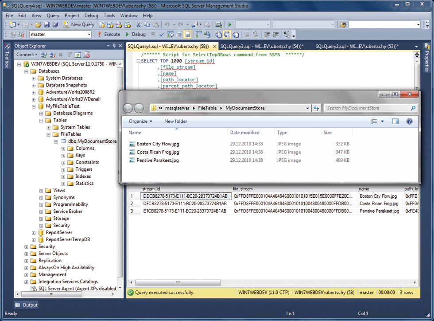Image resolution: width=434 pixels, height=321 pixels.
Task: Open the Toolbox side panel tab
Action: point(7,56)
